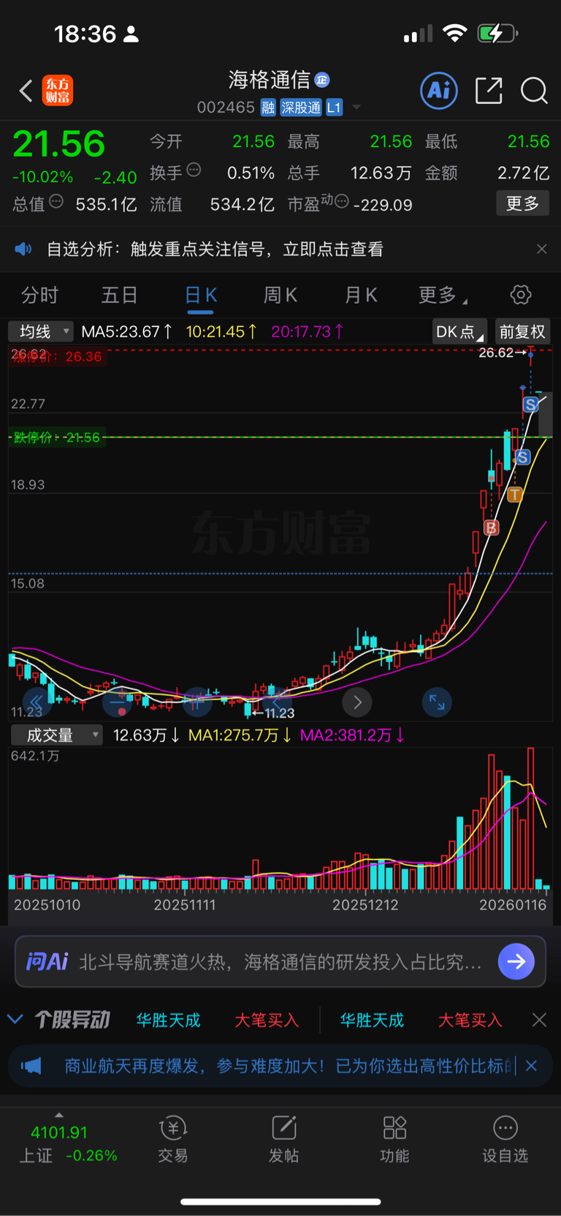Expand the stock switcher arrow after L1
Image resolution: width=561 pixels, height=1216 pixels.
tap(356, 108)
